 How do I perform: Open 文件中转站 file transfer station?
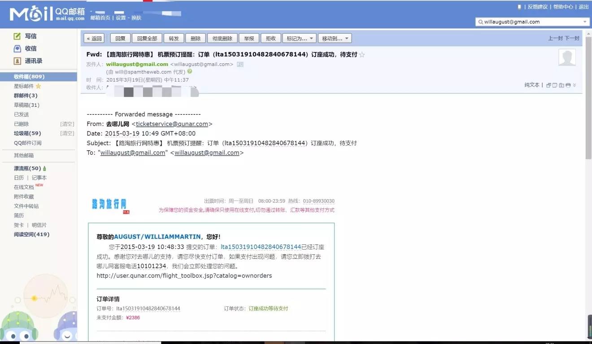pos(26,206)
